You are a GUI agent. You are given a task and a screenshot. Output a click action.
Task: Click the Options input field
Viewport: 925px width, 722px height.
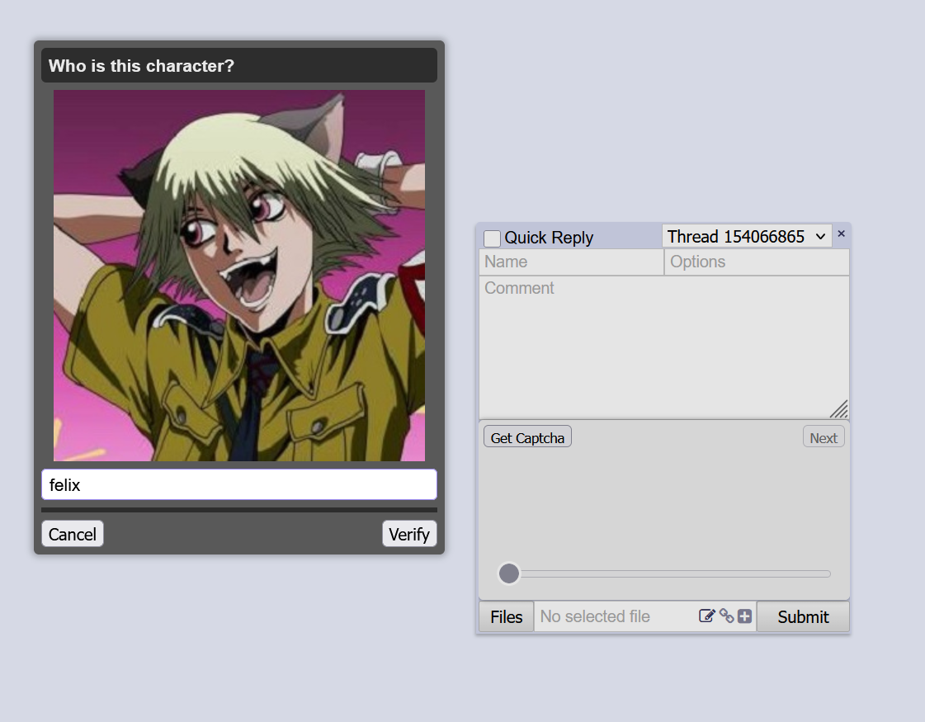(757, 262)
